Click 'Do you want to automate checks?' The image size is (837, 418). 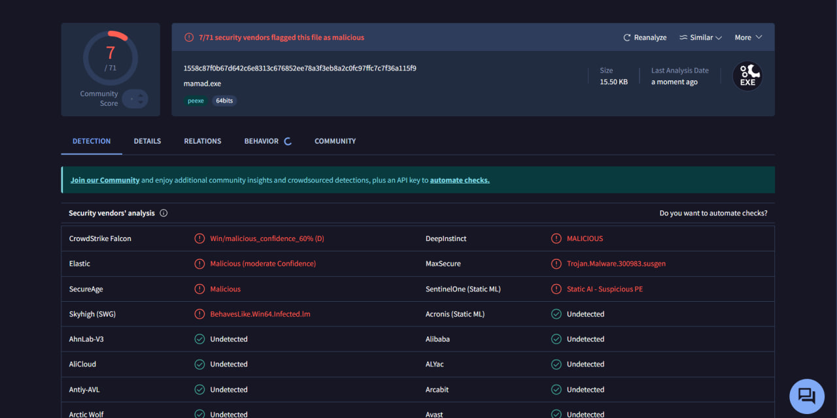713,213
